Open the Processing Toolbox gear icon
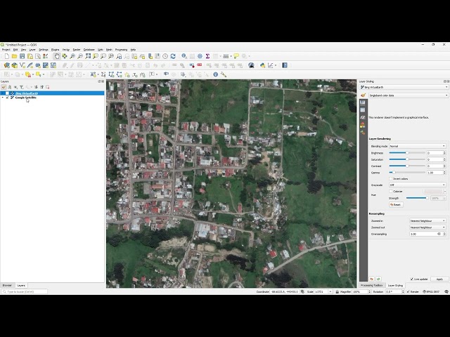The width and height of the screenshot is (450, 337). pyautogui.click(x=200, y=56)
